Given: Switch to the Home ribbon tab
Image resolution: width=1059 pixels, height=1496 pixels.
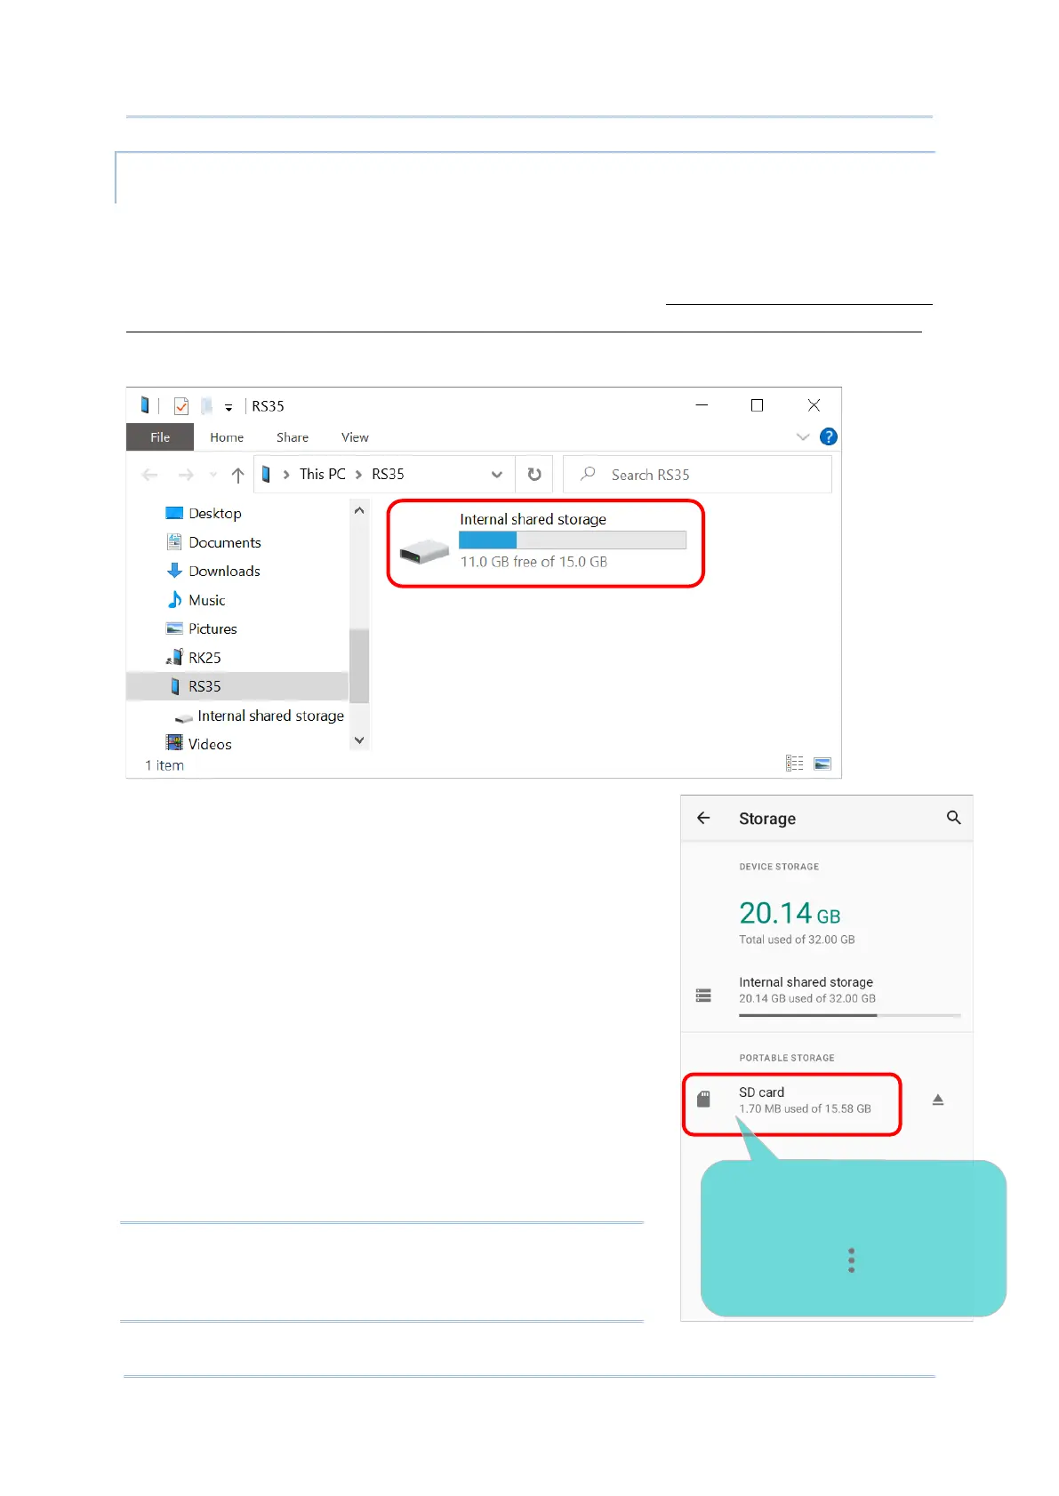Looking at the screenshot, I should (x=227, y=437).
